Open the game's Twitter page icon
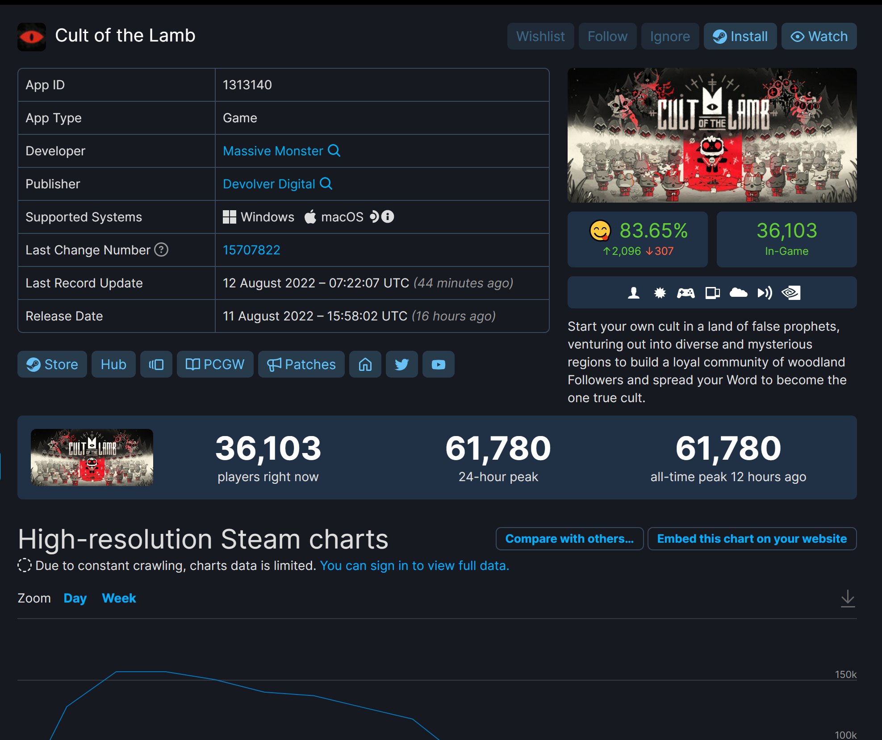The height and width of the screenshot is (740, 882). [x=401, y=364]
